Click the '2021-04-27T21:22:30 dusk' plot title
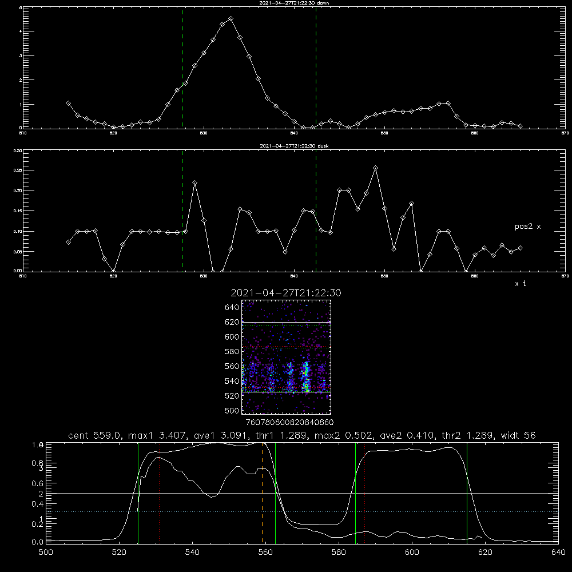Viewport: 572px width, 572px height. click(294, 146)
